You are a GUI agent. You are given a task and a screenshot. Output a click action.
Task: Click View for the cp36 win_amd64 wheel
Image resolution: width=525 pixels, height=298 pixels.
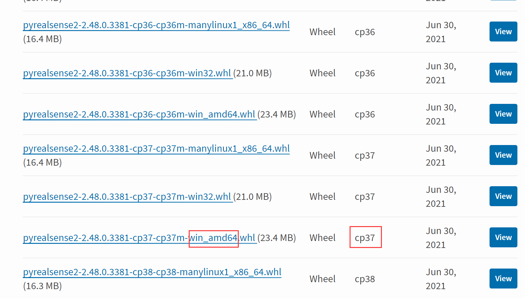point(503,114)
